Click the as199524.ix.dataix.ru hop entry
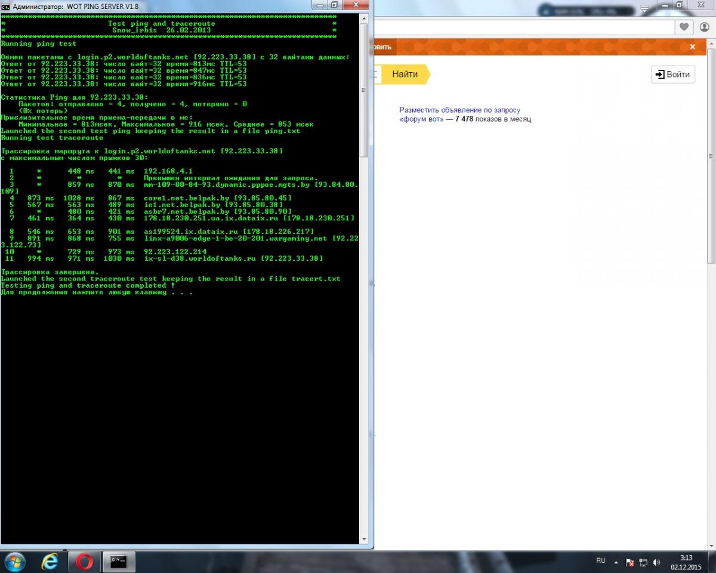 [x=229, y=232]
